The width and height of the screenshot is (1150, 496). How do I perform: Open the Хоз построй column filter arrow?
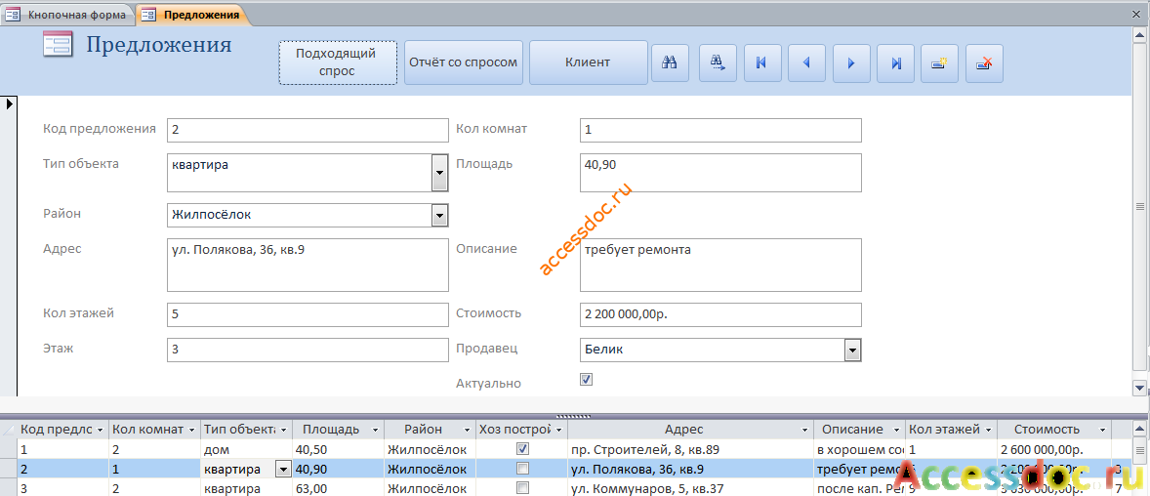(558, 430)
